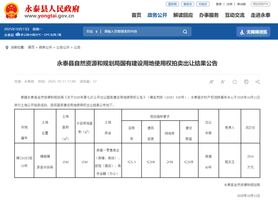Viewport: 278px width, 203px height.
Task: Click the search magnifier icon
Action: (x=185, y=32)
